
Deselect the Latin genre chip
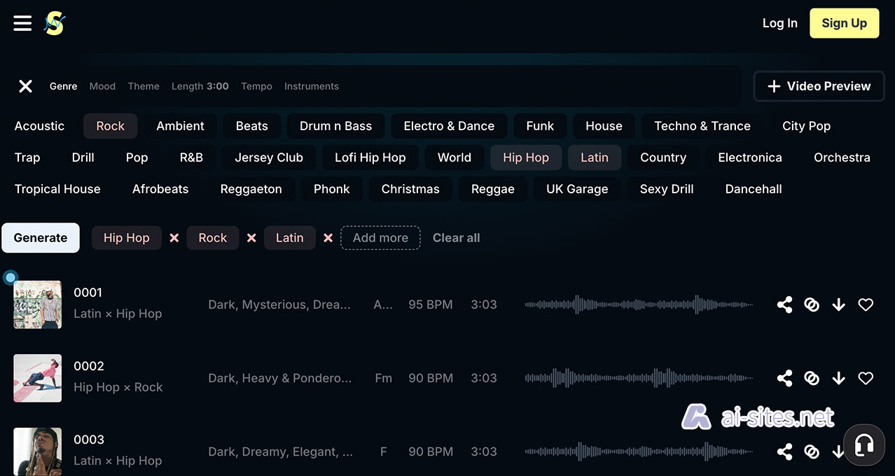[594, 157]
